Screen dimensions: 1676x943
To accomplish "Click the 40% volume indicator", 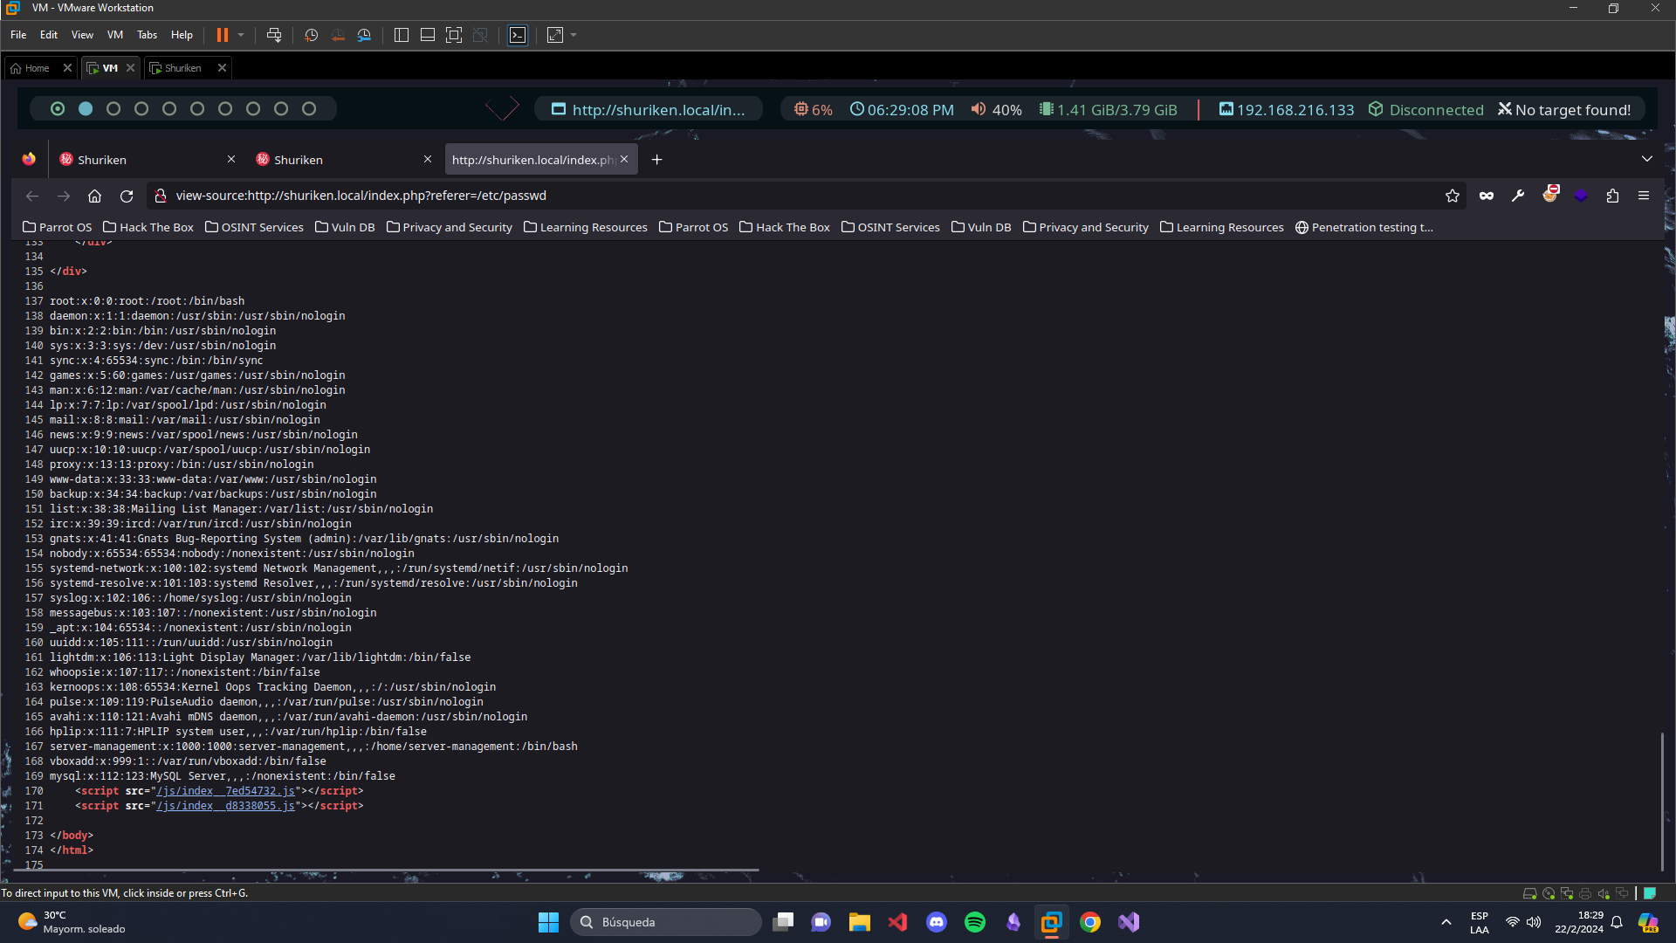I will 996,110.
